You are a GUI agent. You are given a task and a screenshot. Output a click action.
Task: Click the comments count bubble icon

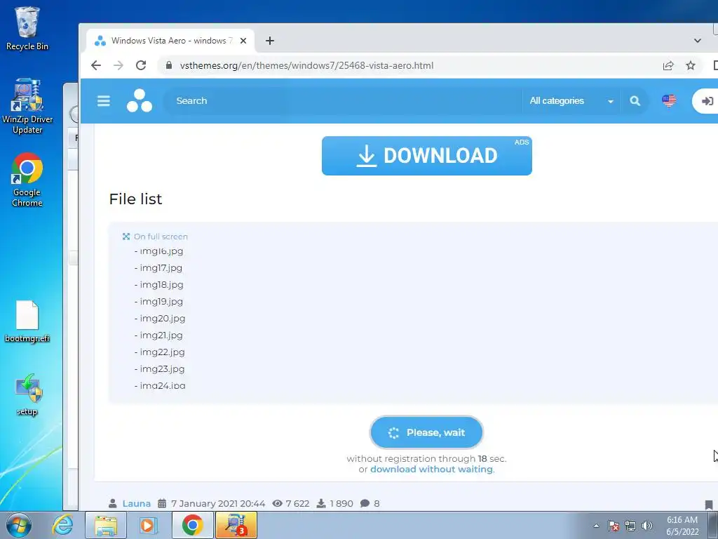pos(365,503)
